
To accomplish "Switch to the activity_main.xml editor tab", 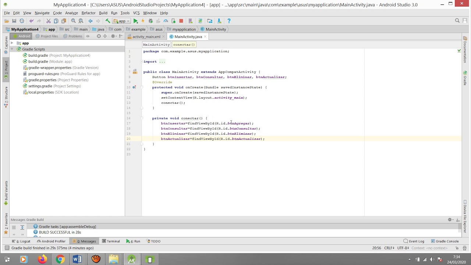I will pyautogui.click(x=146, y=37).
